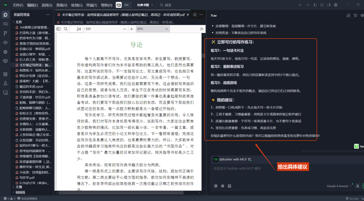Open chat history in Trae panel
Screen dimensions: 364x201
click(x=355, y=15)
